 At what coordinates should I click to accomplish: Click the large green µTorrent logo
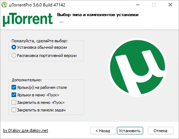(x=138, y=67)
